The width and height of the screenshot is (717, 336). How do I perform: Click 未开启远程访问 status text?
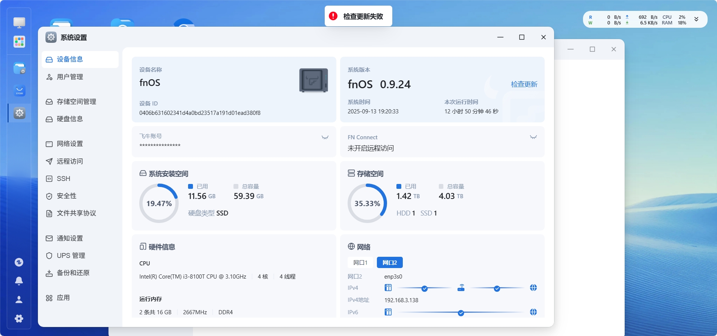point(371,148)
